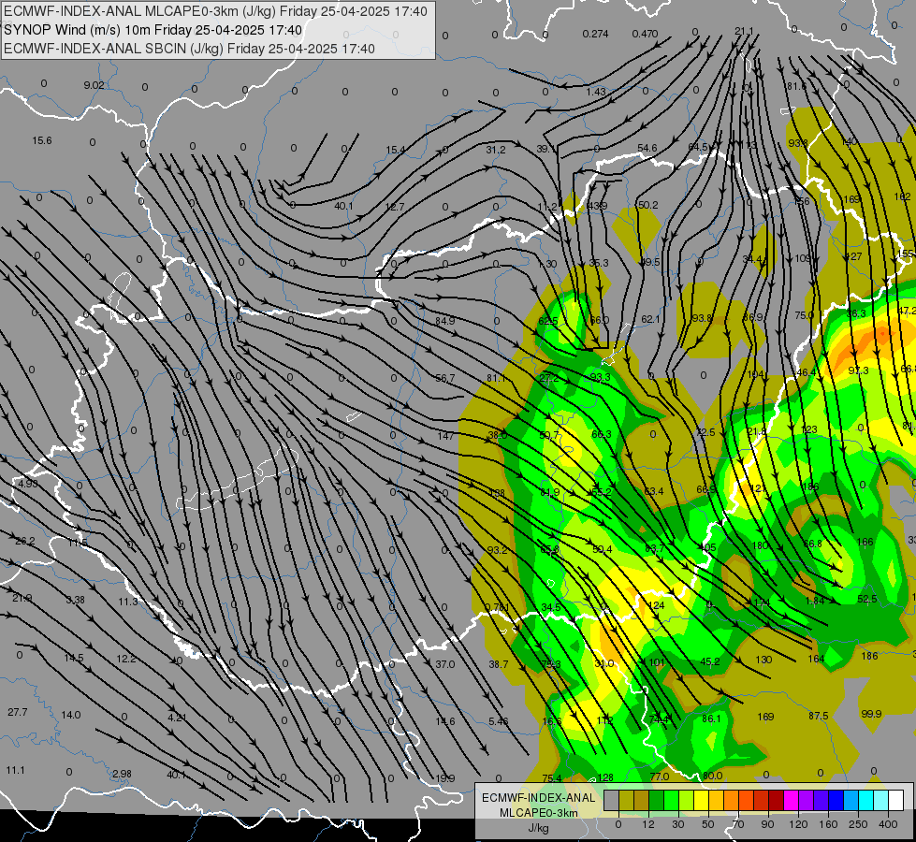This screenshot has width=916, height=842.
Task: Click the MLCAPE0-3km title line
Action: click(215, 11)
